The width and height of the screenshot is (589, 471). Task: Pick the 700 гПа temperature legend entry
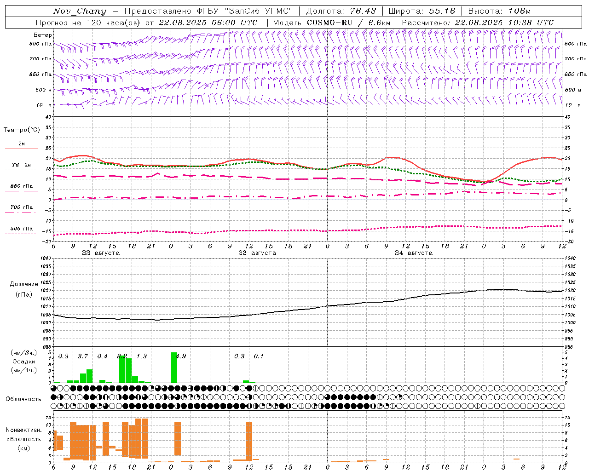point(21,207)
